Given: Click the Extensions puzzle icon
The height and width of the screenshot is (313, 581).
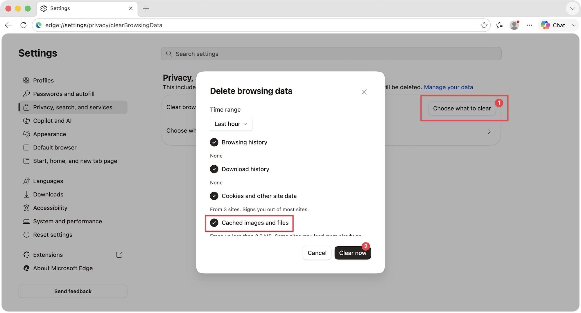Looking at the screenshot, I should (26, 255).
